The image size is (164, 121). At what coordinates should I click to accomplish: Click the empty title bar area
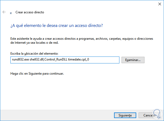point(80,4)
